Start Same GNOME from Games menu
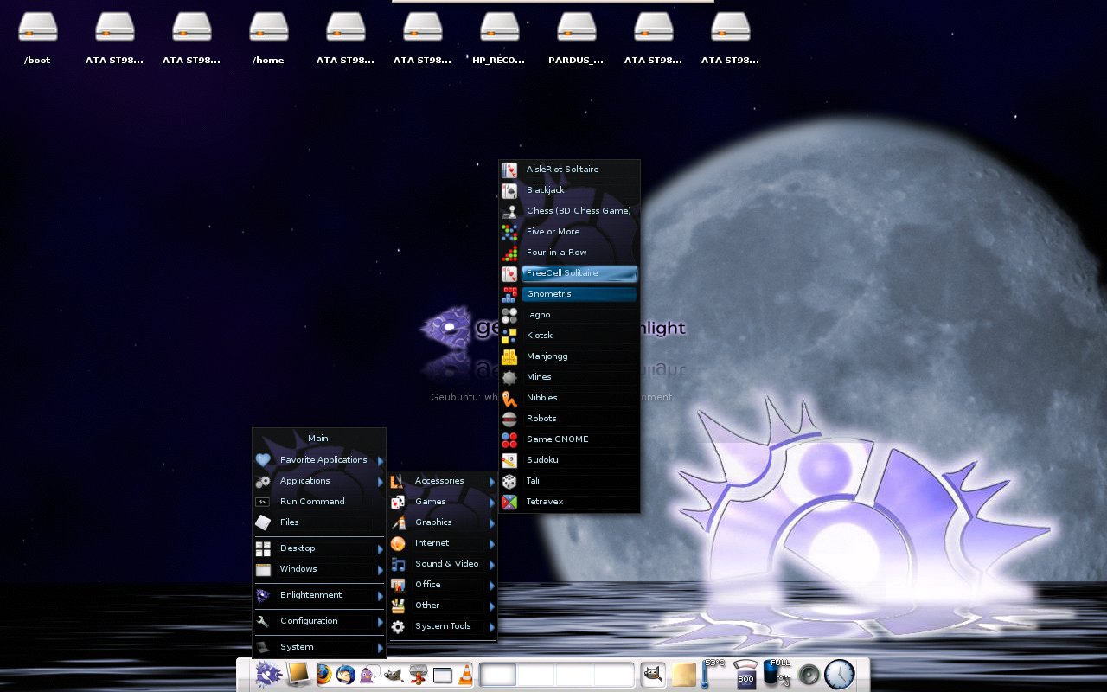Viewport: 1107px width, 692px height. tap(570, 439)
